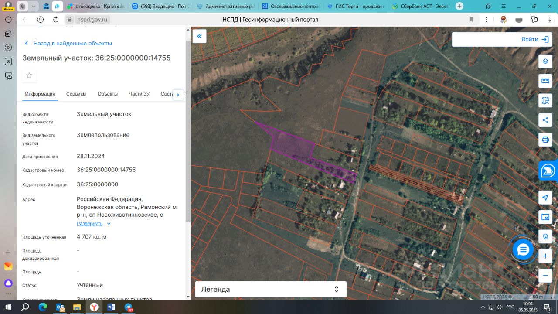This screenshot has width=558, height=314.
Task: Switch to 'Административные' browser tab
Action: (x=226, y=6)
